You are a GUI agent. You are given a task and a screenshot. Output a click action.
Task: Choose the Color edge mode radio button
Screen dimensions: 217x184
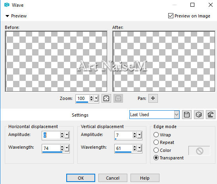point(156,150)
